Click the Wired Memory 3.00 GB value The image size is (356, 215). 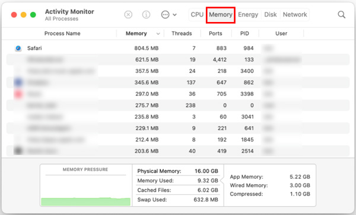click(300, 185)
